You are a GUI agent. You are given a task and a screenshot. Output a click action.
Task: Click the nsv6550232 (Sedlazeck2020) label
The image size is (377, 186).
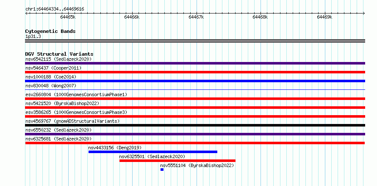pyautogui.click(x=58, y=130)
